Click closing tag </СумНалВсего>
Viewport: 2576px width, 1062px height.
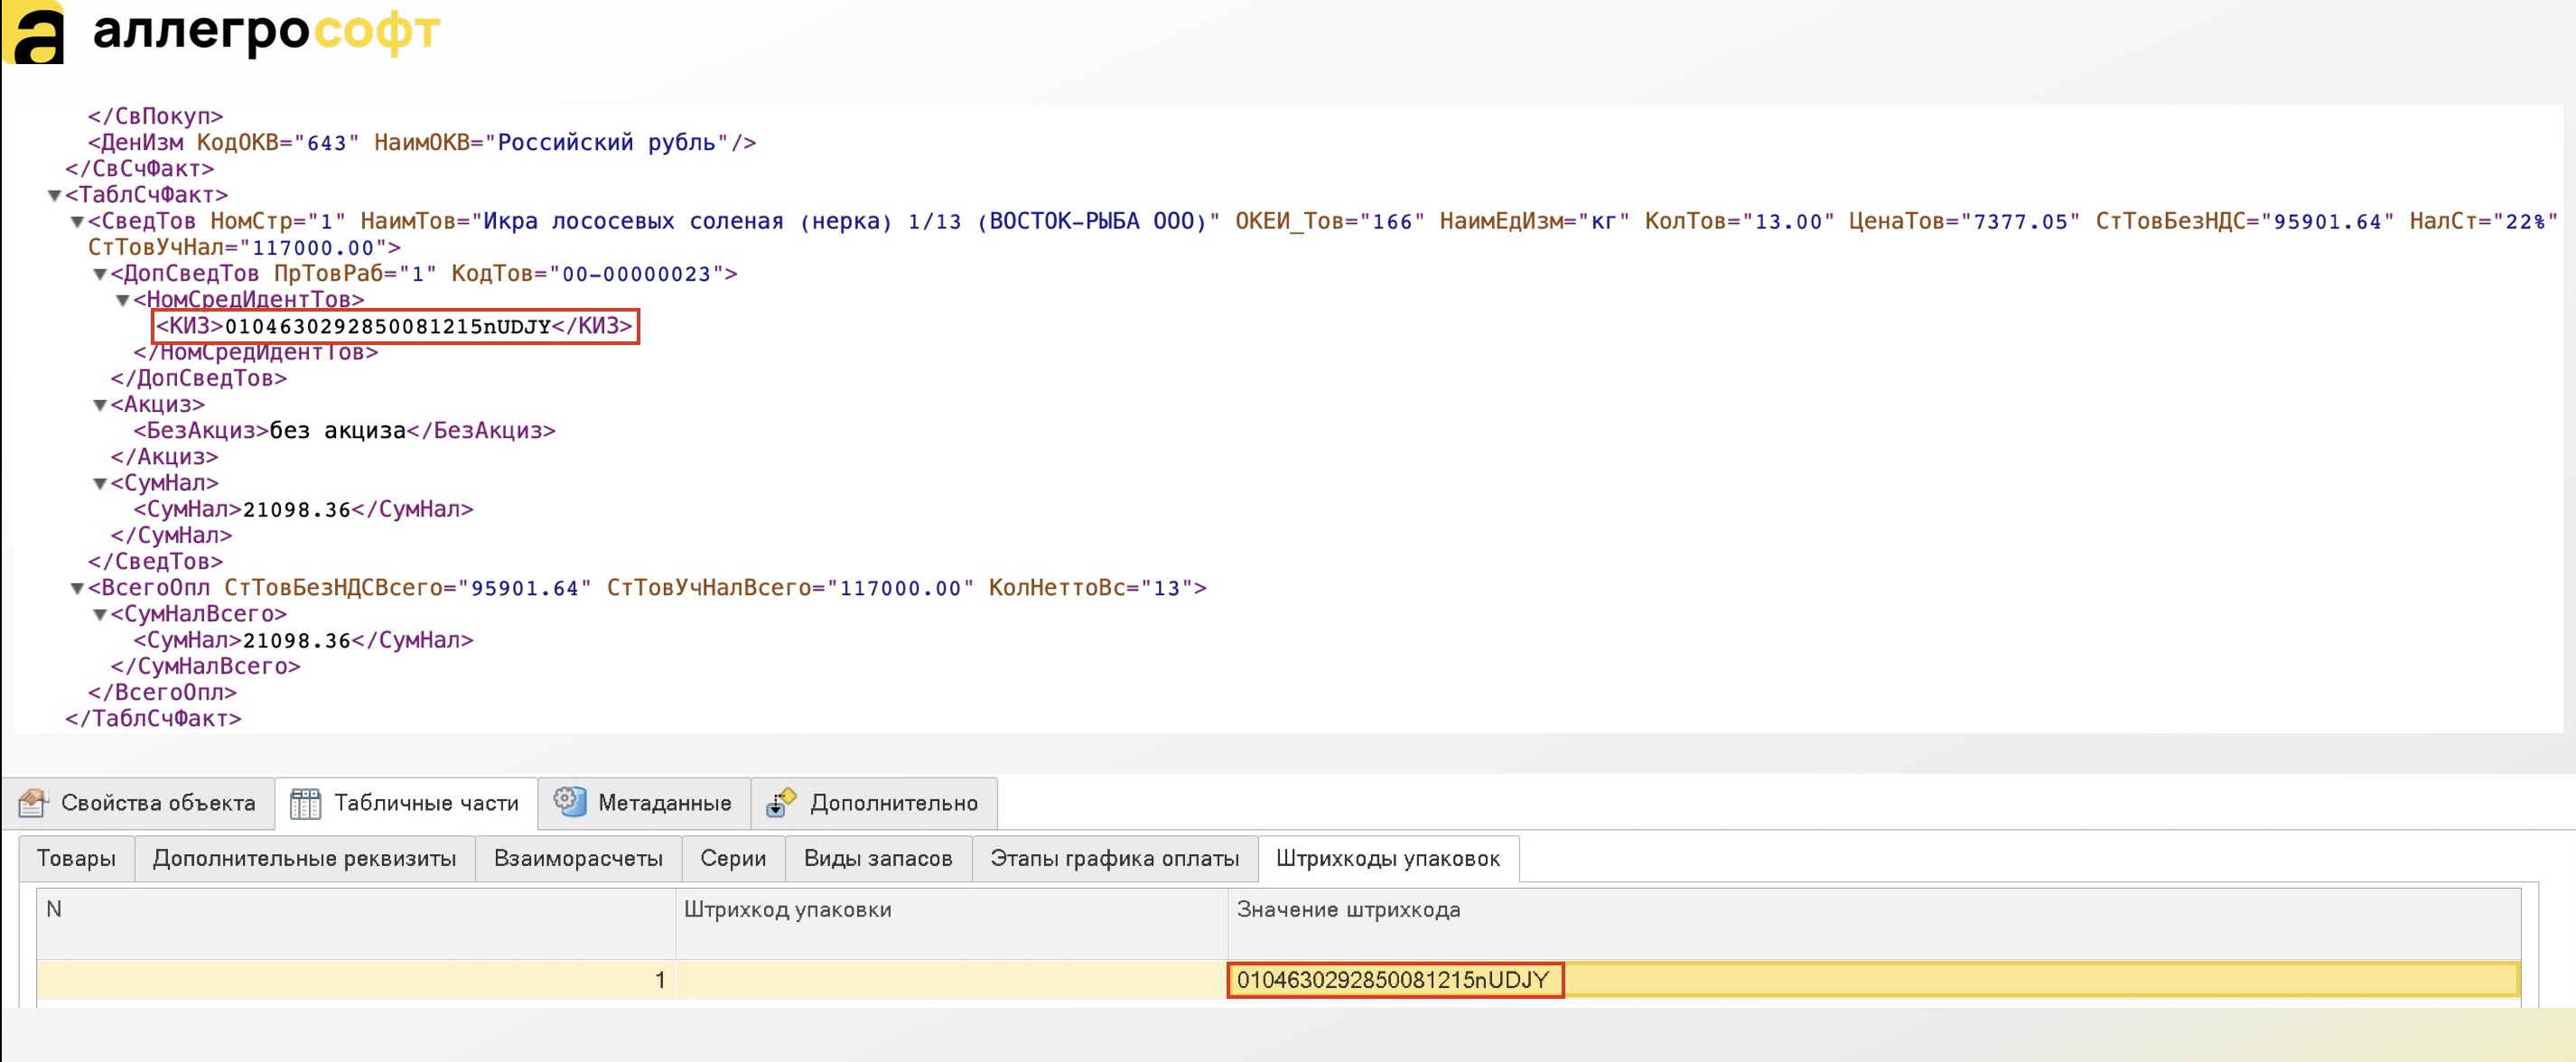click(x=205, y=667)
